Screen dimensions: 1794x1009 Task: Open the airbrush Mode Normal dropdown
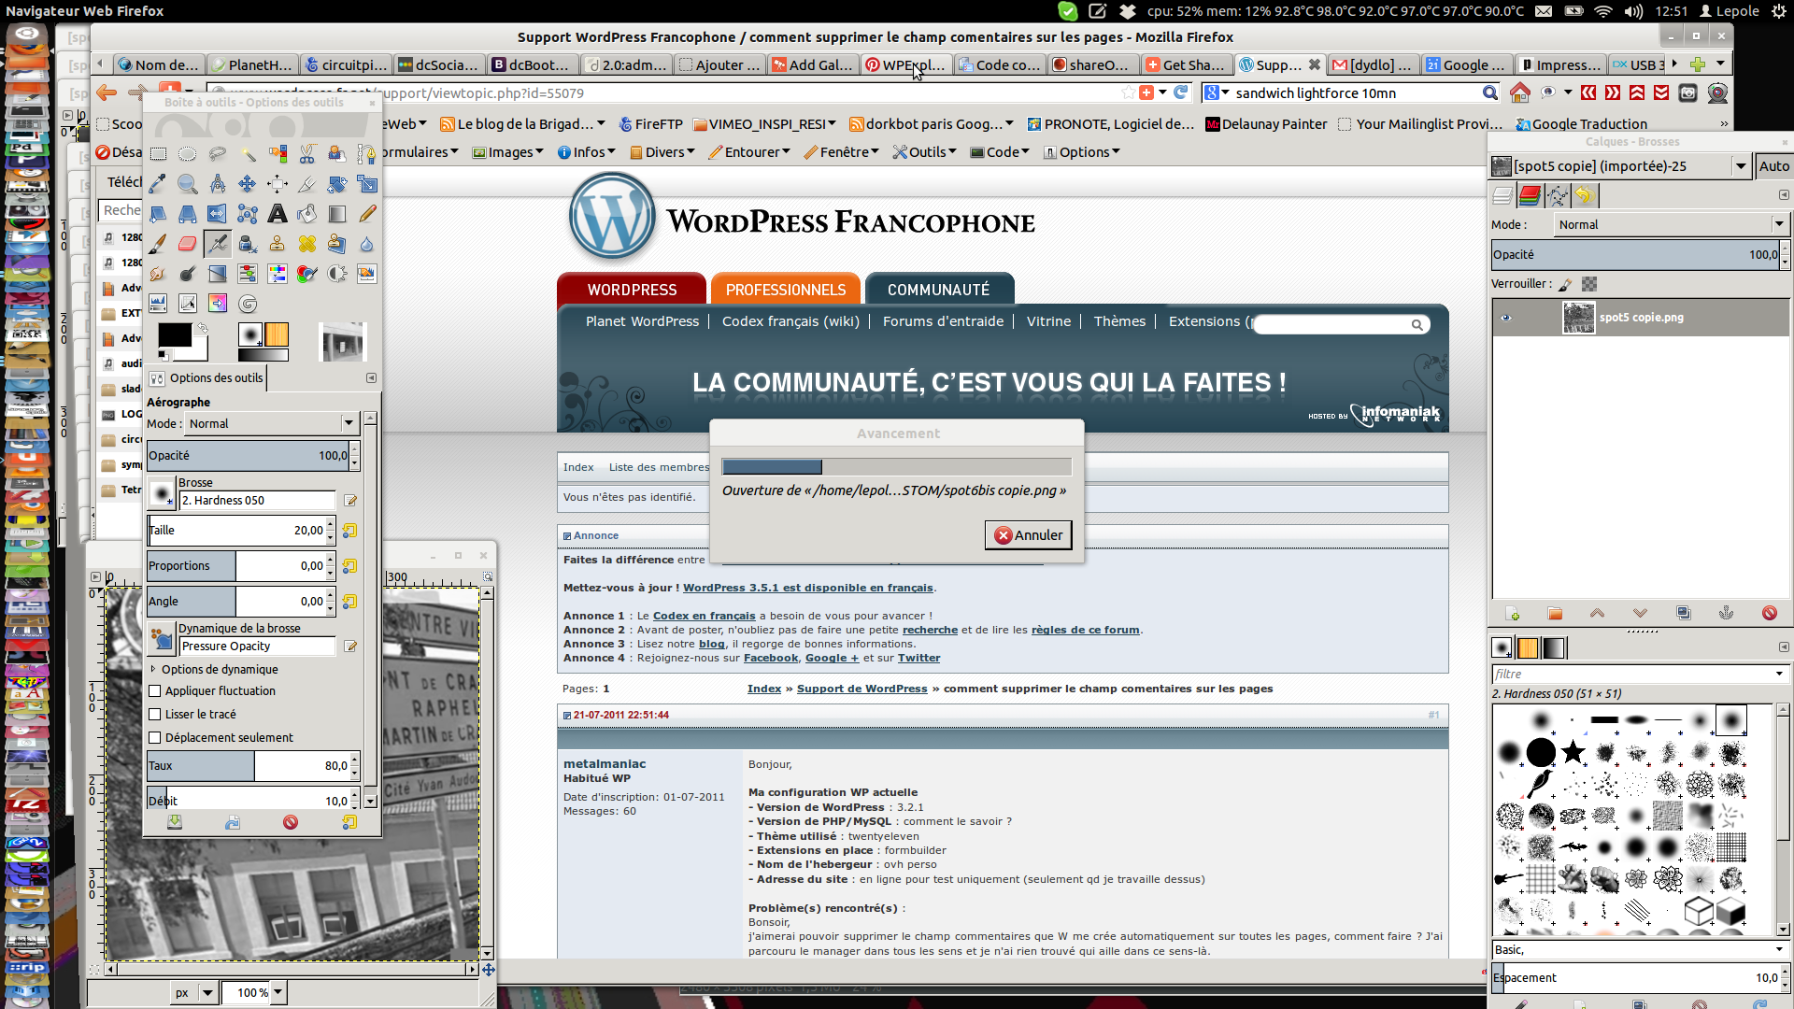click(271, 424)
